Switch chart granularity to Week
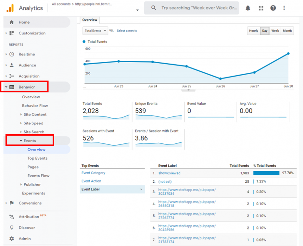 tap(275, 31)
